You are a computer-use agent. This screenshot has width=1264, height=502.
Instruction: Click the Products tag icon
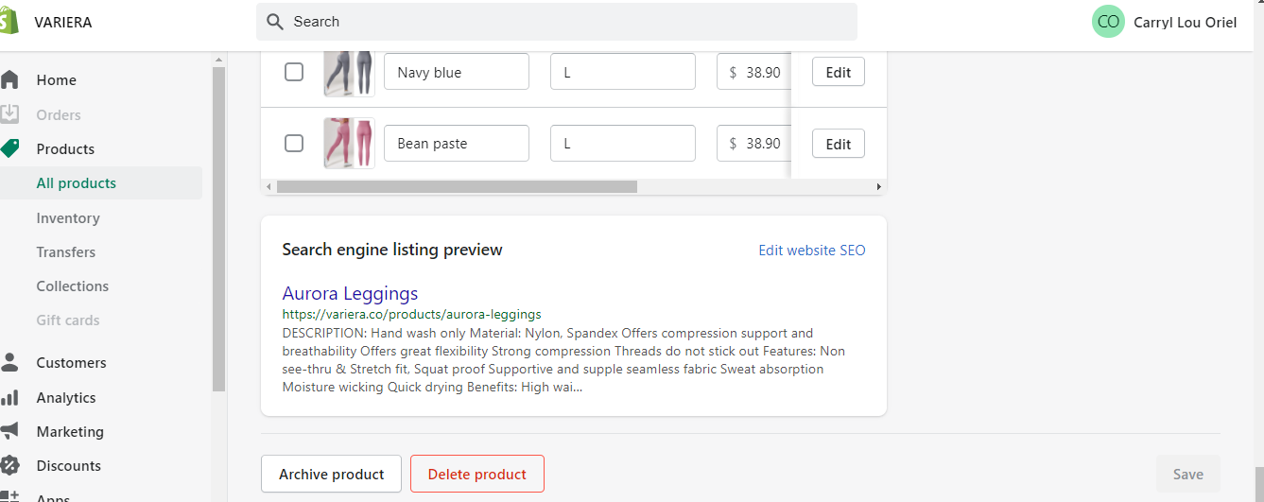[9, 148]
